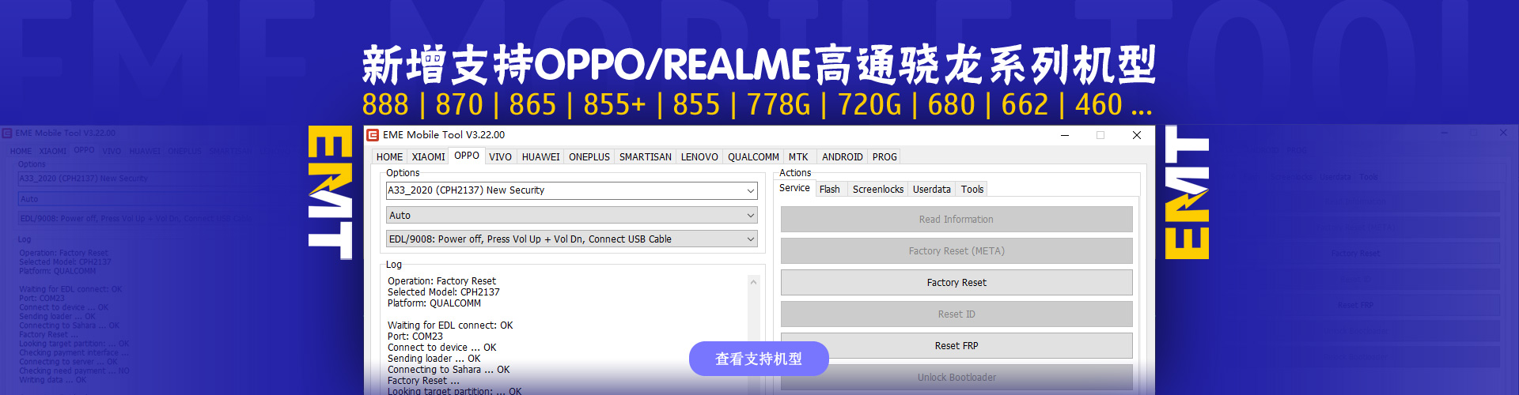Select the Service actions tab
The height and width of the screenshot is (395, 1519).
[794, 188]
